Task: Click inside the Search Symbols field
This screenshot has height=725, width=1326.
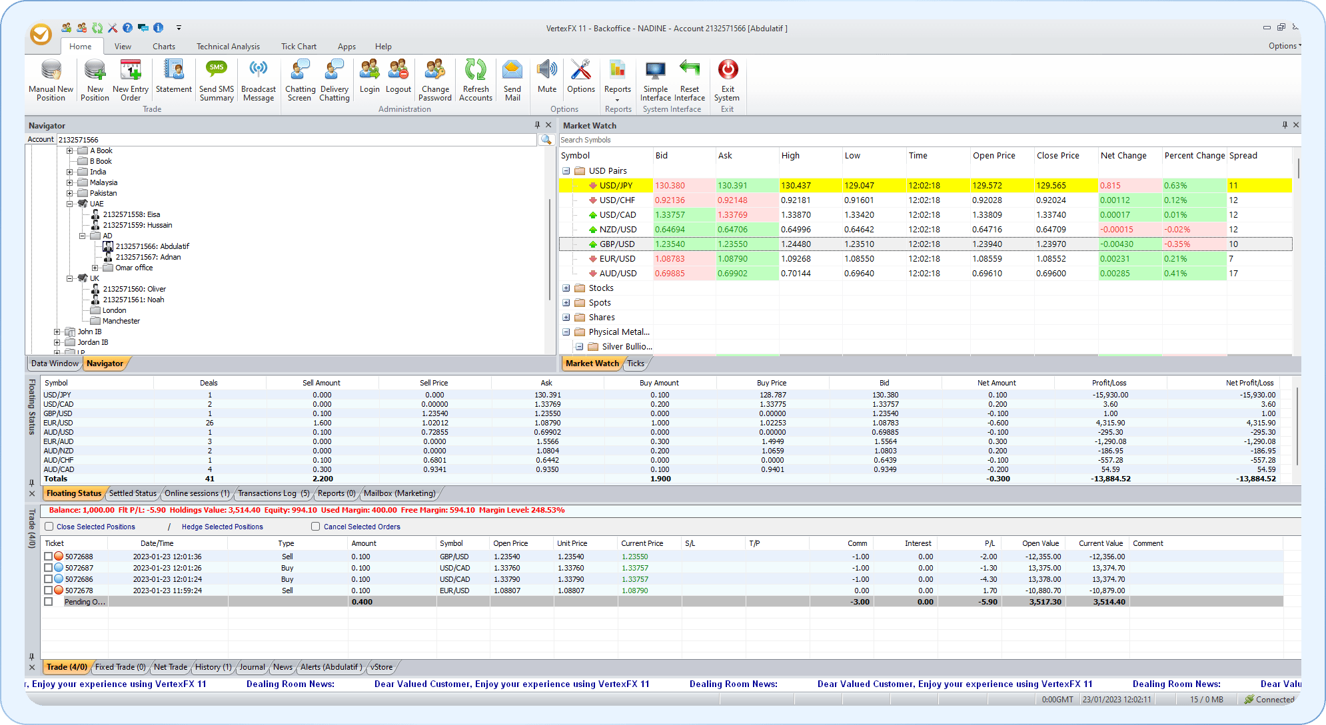Action: click(666, 140)
